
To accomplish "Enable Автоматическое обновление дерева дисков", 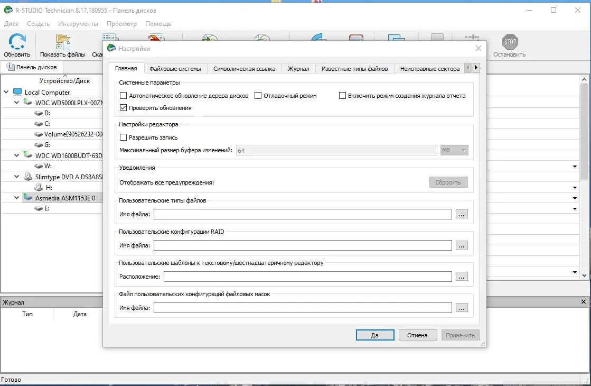I will click(123, 96).
